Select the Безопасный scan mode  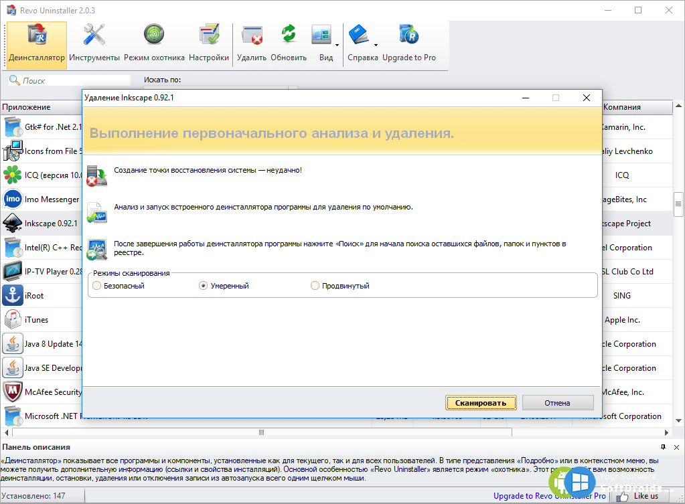[98, 286]
